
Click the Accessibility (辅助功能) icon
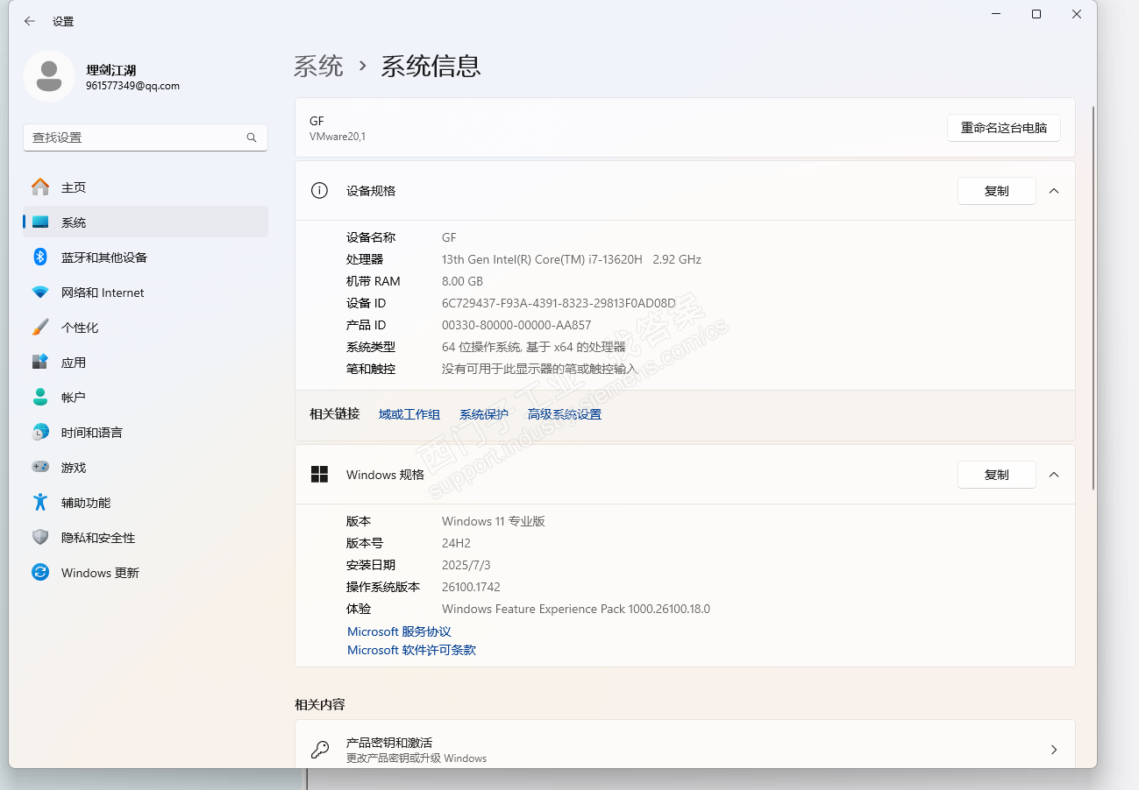[x=40, y=503]
